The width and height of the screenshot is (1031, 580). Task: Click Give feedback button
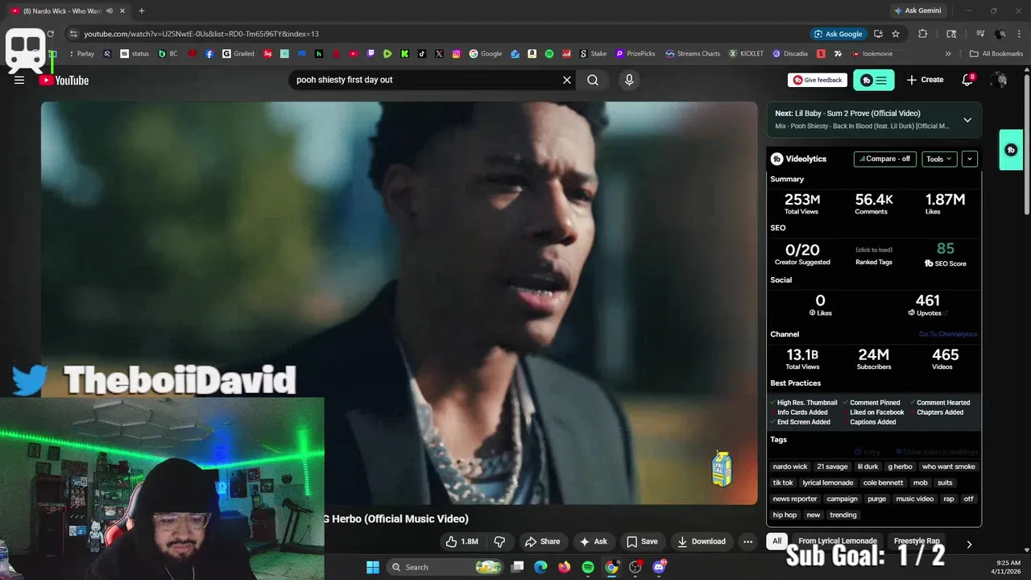(817, 80)
